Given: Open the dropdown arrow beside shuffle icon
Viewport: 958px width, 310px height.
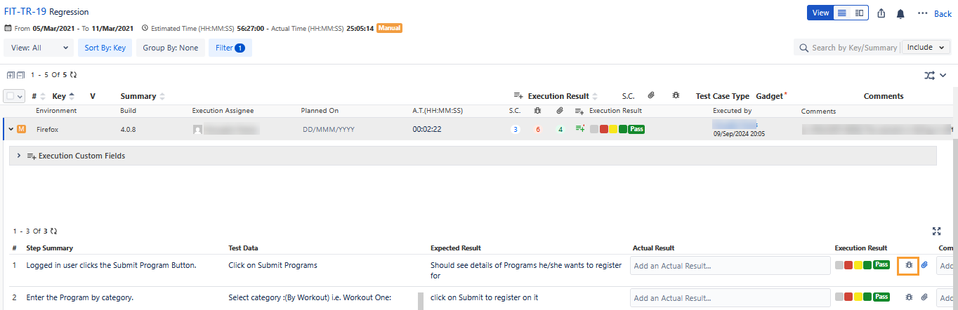Looking at the screenshot, I should [943, 75].
